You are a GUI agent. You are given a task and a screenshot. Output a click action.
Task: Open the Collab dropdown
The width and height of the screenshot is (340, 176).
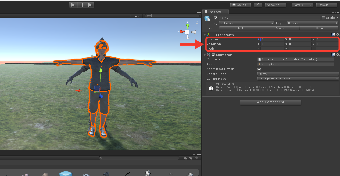(241, 5)
